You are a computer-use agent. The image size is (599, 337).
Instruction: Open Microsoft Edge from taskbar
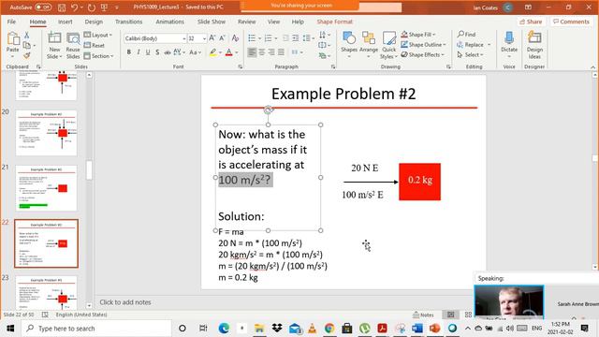(x=224, y=329)
